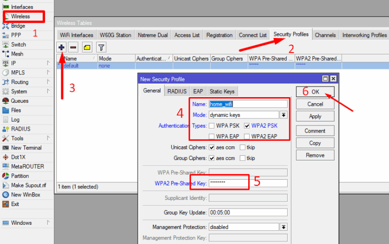Open the Queues menu icon
The height and width of the screenshot is (244, 389).
click(x=6, y=101)
